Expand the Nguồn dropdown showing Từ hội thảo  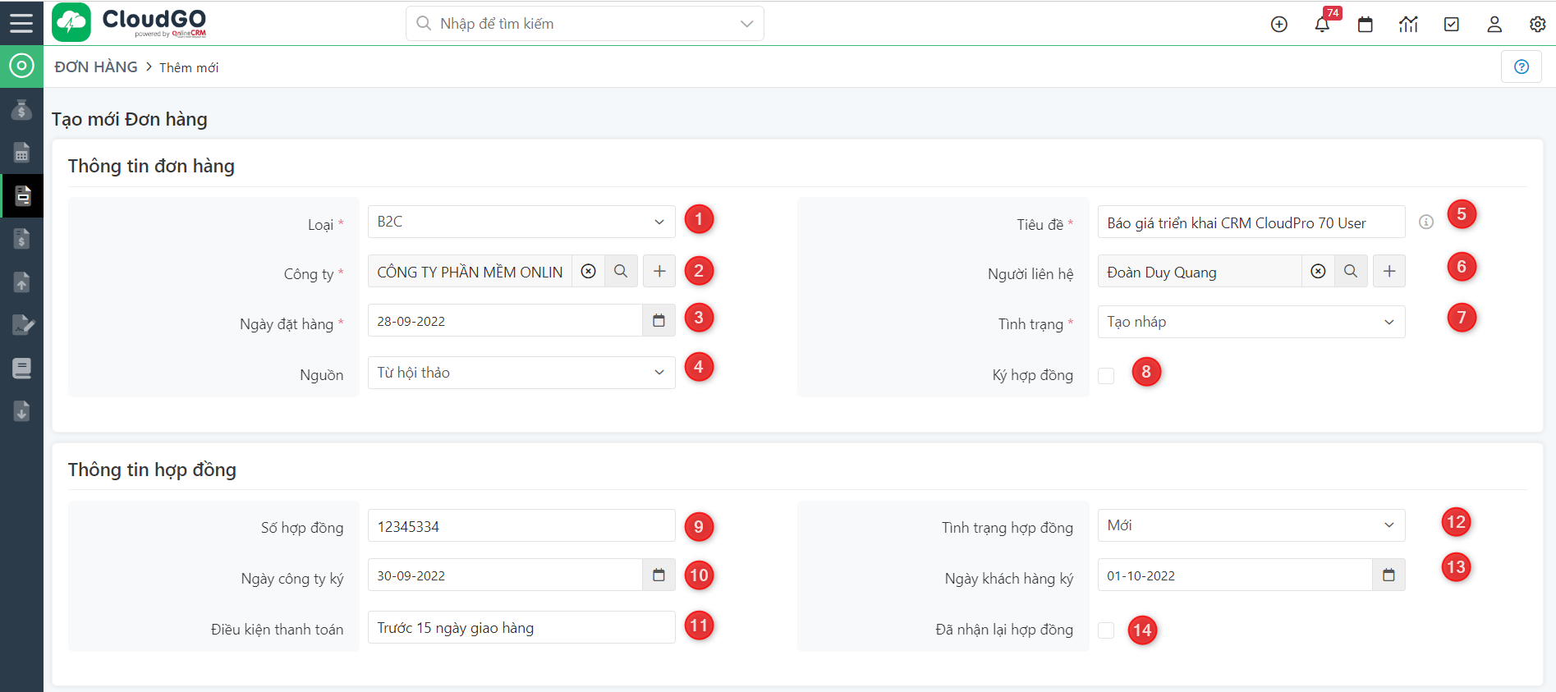(x=521, y=373)
